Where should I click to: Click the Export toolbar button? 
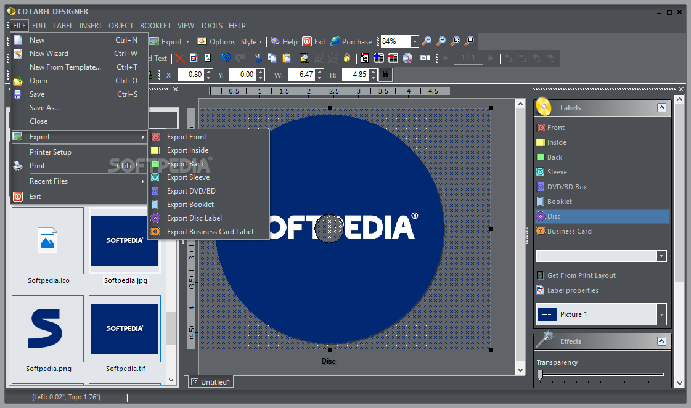click(x=166, y=42)
